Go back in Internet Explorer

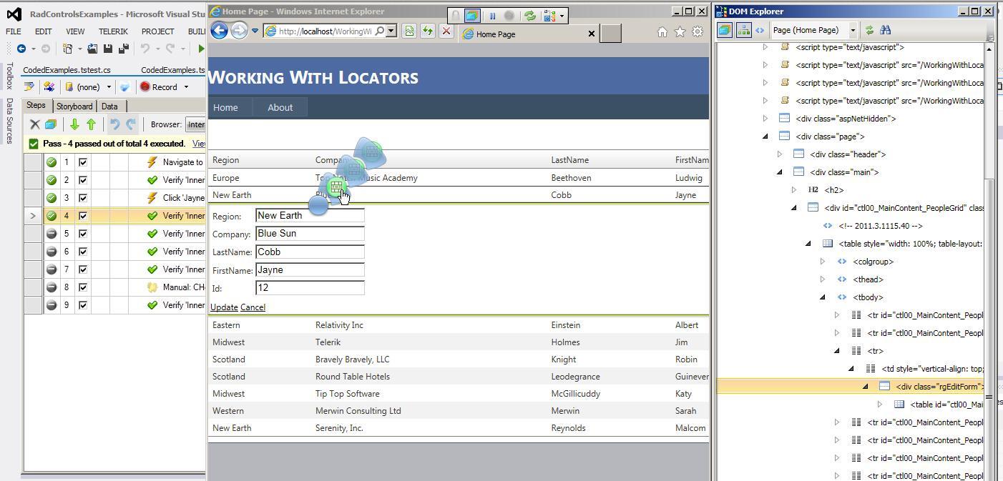pyautogui.click(x=220, y=30)
